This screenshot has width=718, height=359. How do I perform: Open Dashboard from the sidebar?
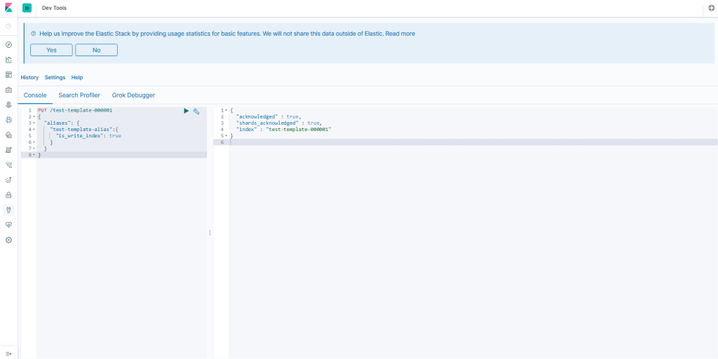point(8,74)
